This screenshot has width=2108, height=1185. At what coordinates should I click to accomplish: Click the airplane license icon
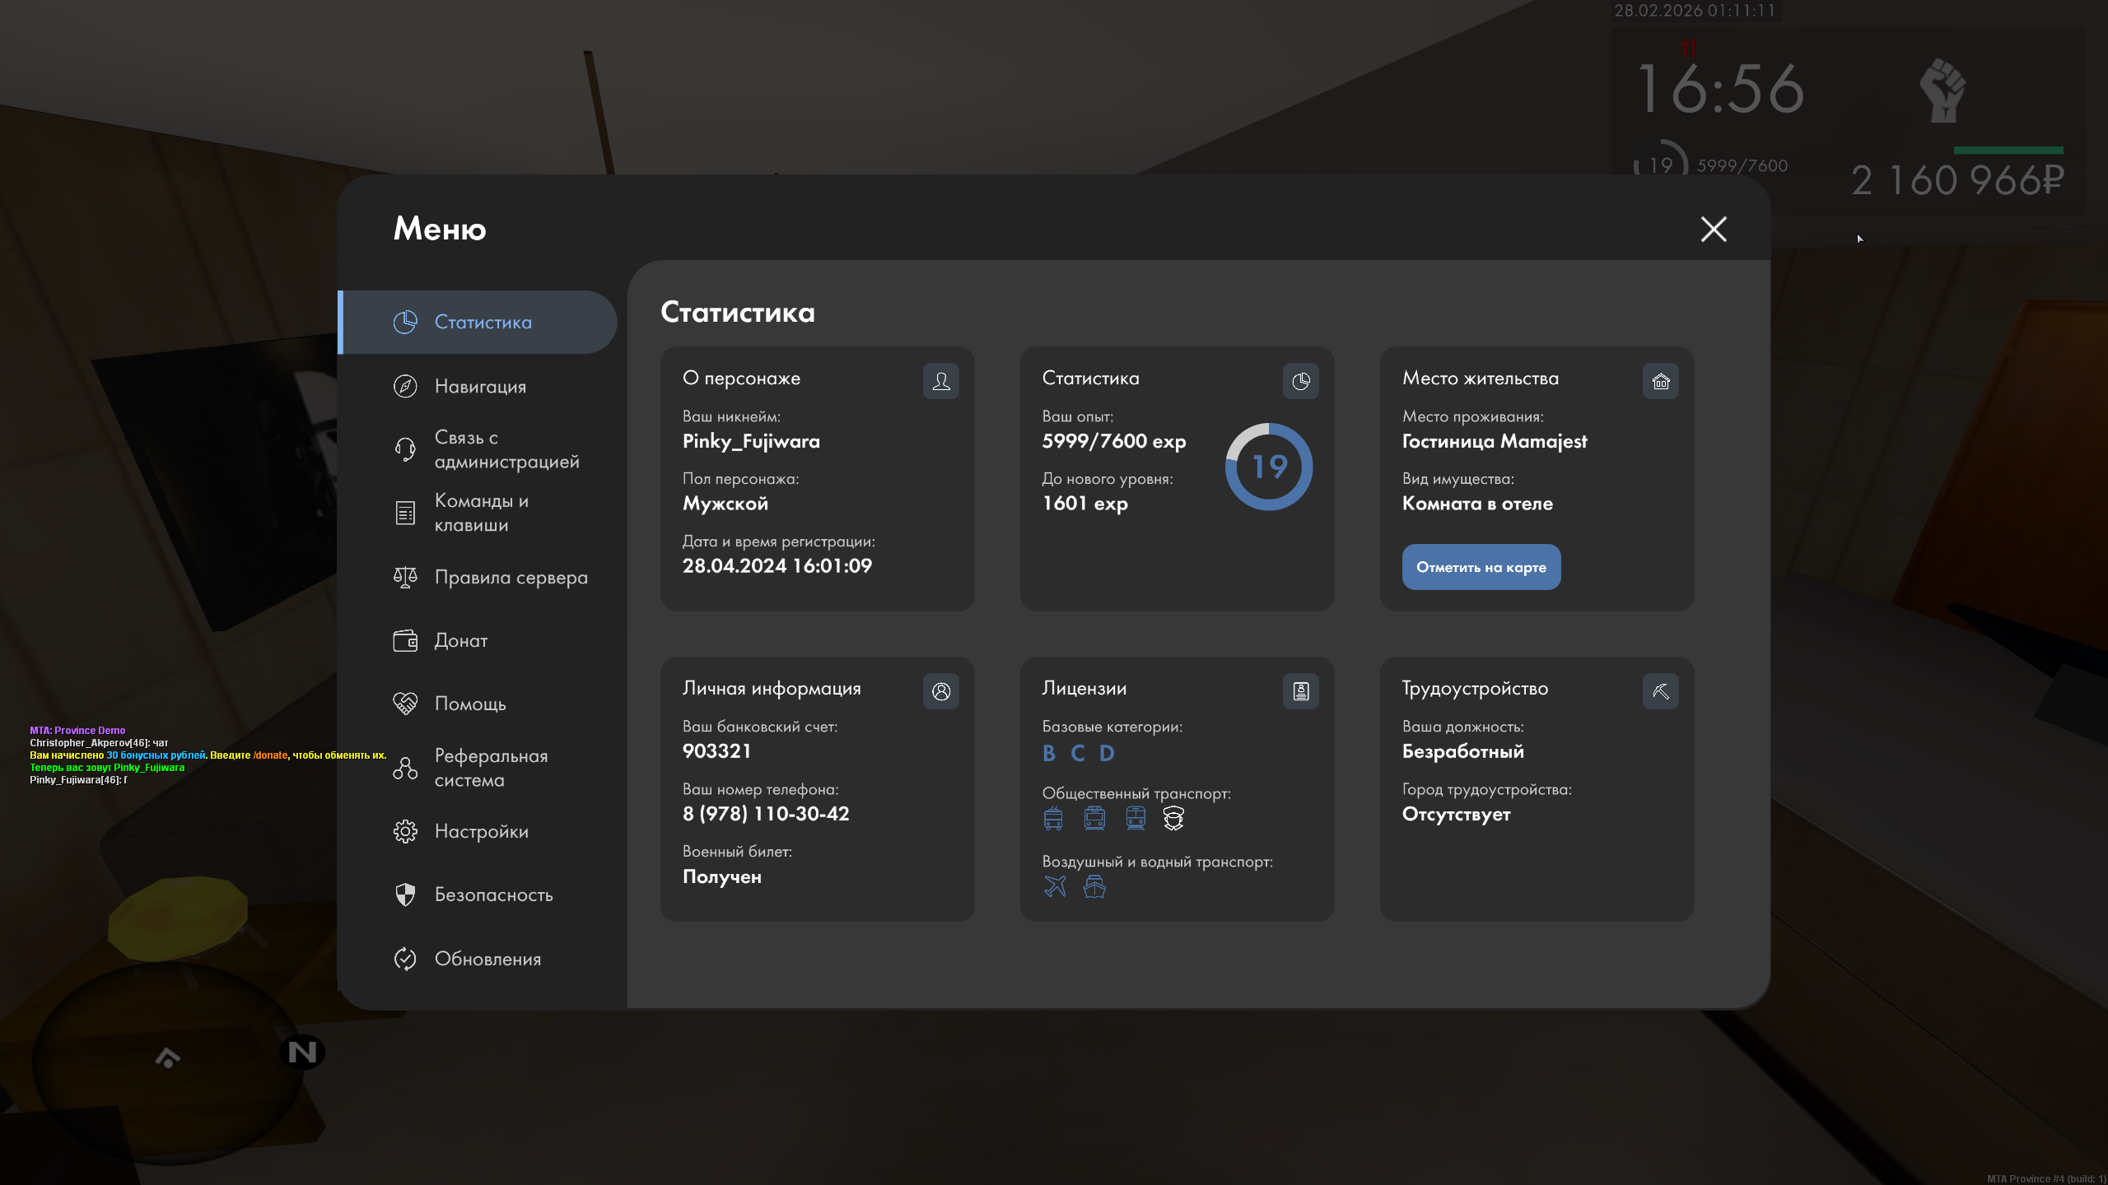1055,886
